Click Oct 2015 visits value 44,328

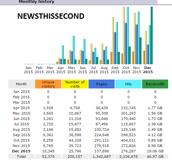pos(75,140)
